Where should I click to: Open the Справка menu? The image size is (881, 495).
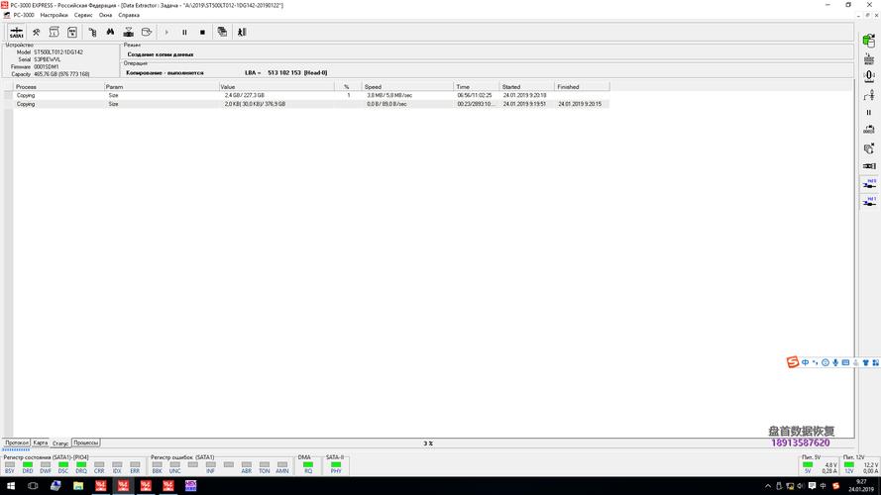tap(129, 16)
